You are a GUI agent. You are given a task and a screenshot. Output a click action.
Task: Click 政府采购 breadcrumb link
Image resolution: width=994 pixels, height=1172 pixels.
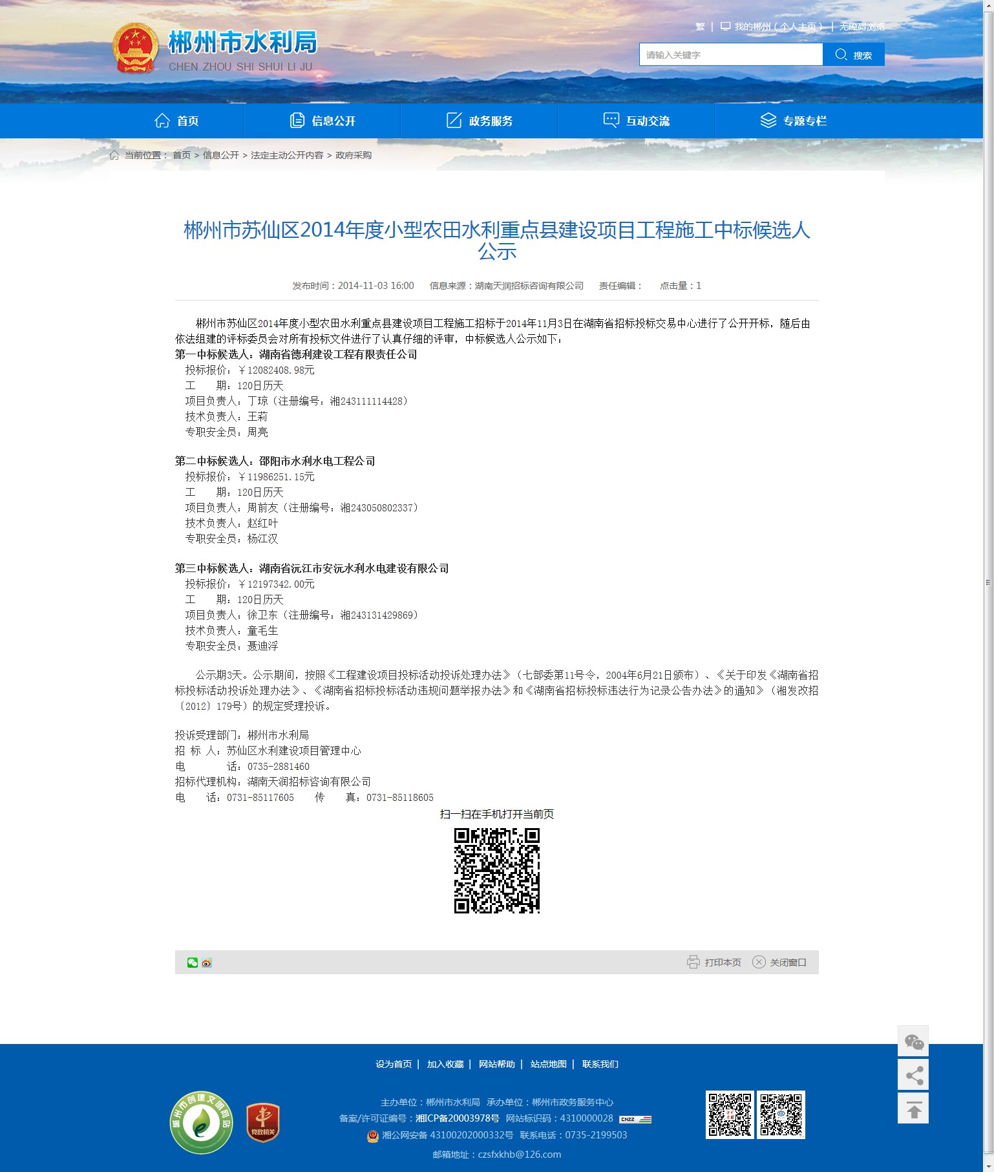[x=354, y=155]
